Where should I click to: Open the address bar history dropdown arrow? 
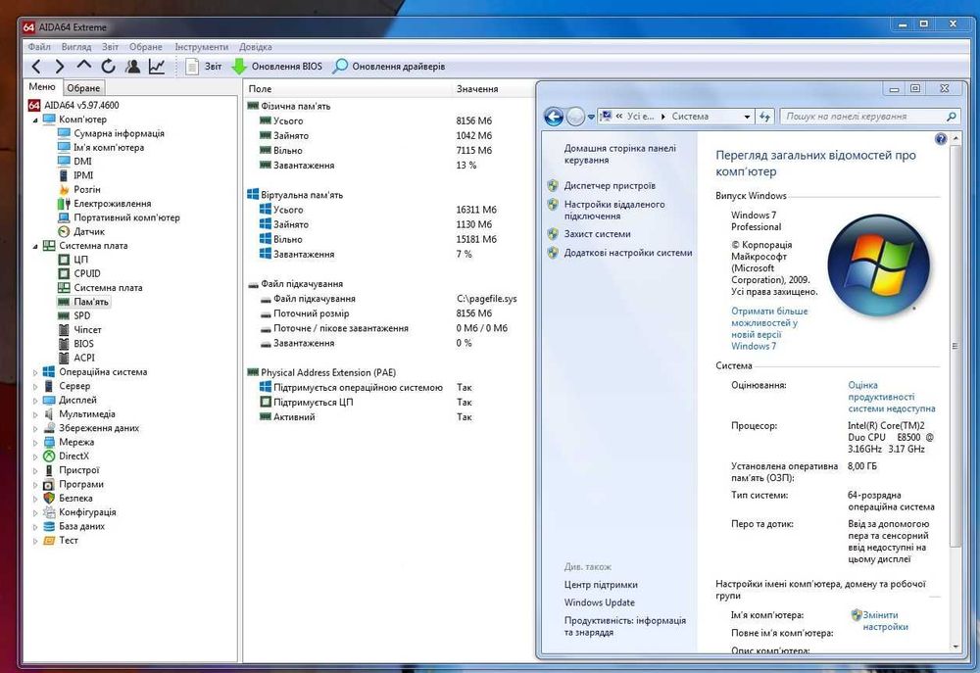click(745, 117)
